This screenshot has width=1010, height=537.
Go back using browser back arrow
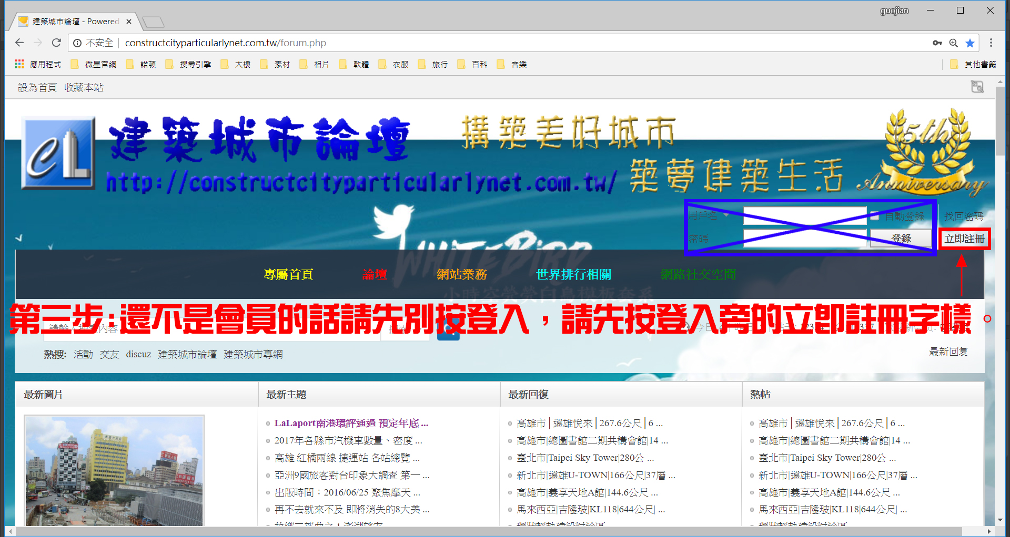click(x=19, y=43)
